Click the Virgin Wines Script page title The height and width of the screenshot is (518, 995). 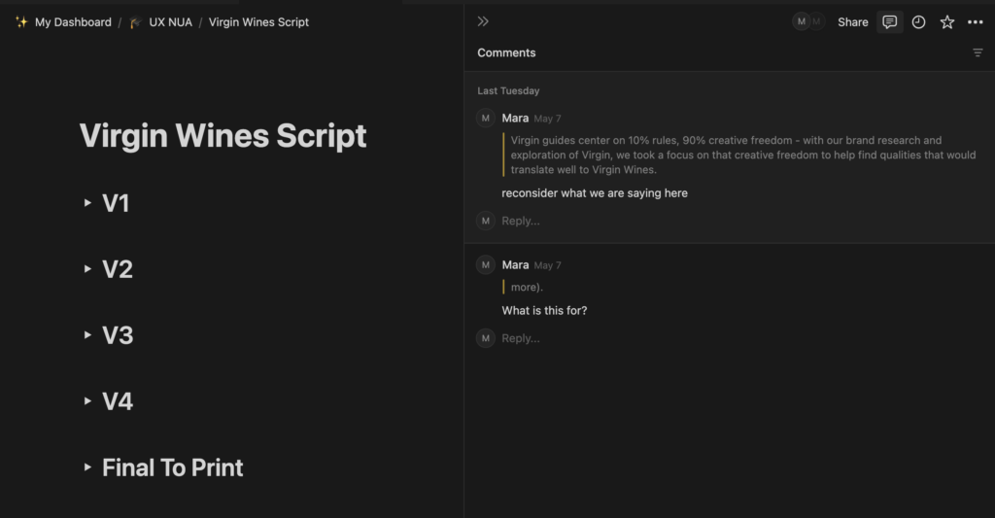click(223, 135)
